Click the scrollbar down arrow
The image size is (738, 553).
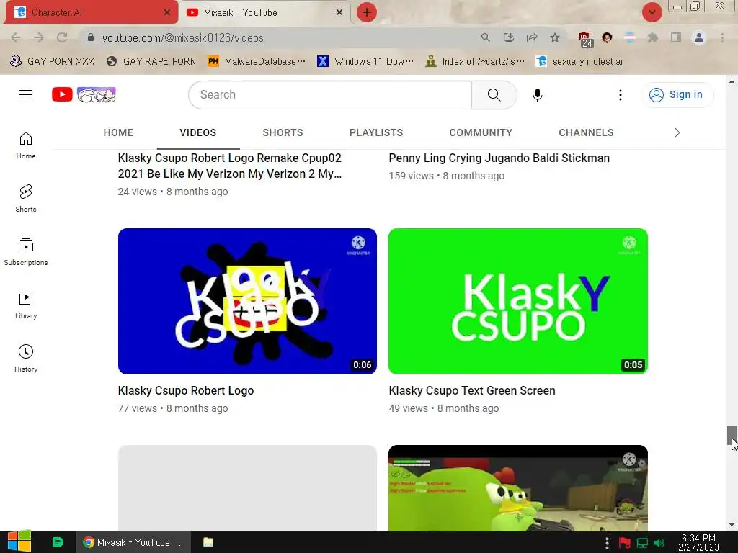(x=732, y=525)
